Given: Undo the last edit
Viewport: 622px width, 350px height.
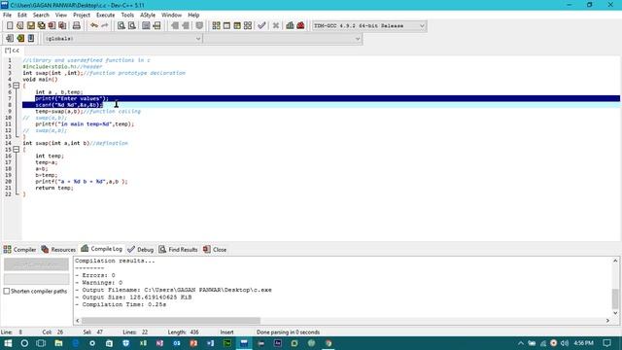Looking at the screenshot, I should [94, 26].
